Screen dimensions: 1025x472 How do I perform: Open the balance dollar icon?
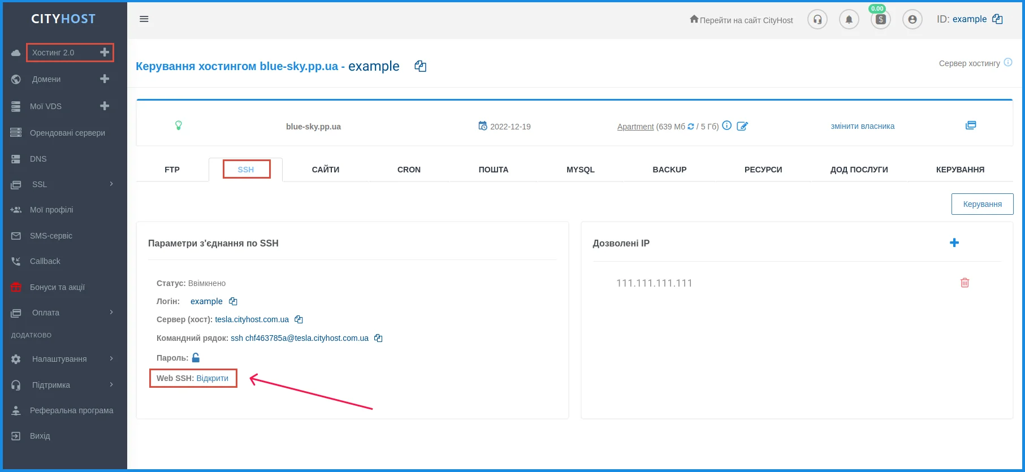[881, 19]
